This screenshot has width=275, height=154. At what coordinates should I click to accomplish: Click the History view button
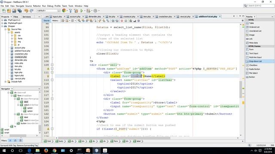click(x=55, y=21)
